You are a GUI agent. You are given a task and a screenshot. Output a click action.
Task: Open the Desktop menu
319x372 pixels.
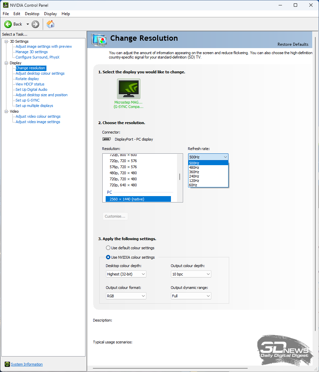click(32, 14)
